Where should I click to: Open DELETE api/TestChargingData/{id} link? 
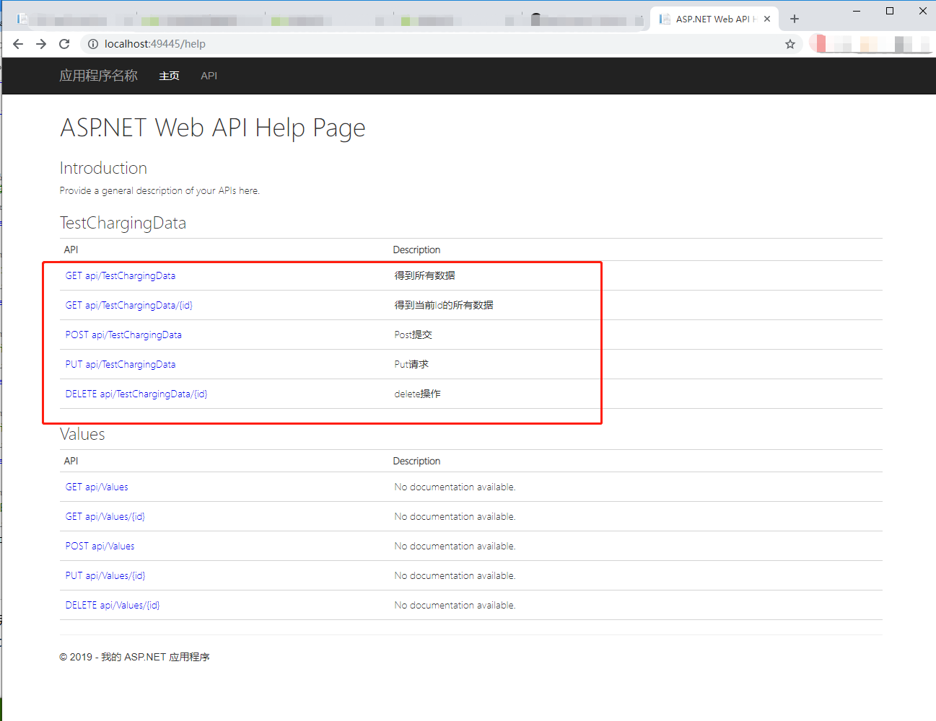click(x=136, y=394)
